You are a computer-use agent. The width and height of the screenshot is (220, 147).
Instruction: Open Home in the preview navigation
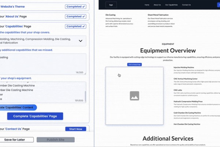click(x=147, y=5)
